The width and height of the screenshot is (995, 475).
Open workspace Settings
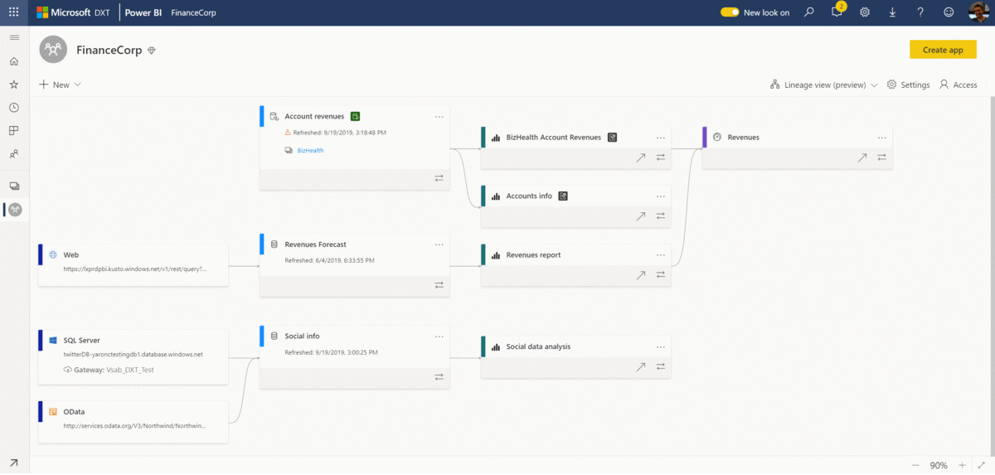[908, 85]
